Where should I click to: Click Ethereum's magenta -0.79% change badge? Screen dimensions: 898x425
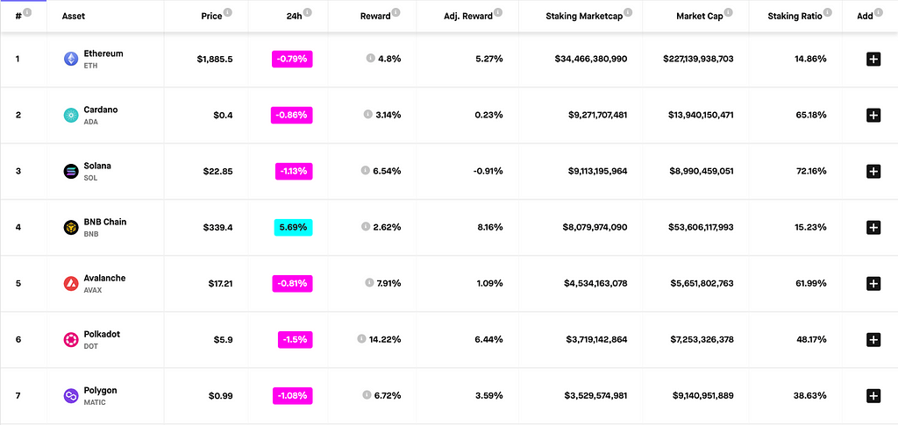coord(292,59)
